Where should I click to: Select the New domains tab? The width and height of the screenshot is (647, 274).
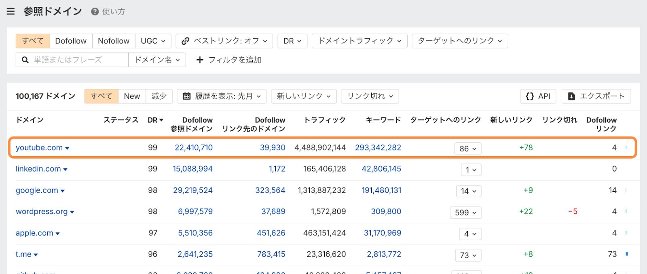click(x=132, y=96)
